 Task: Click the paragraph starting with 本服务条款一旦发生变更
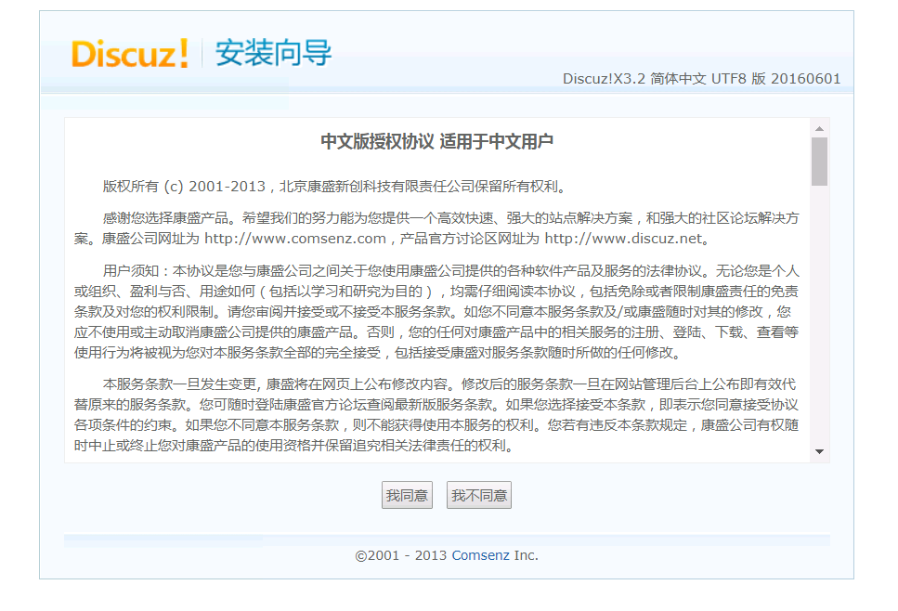point(436,414)
